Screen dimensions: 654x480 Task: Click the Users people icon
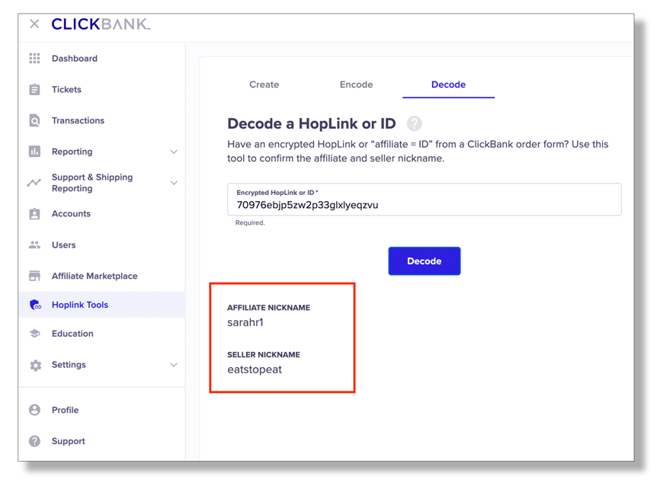click(x=34, y=245)
